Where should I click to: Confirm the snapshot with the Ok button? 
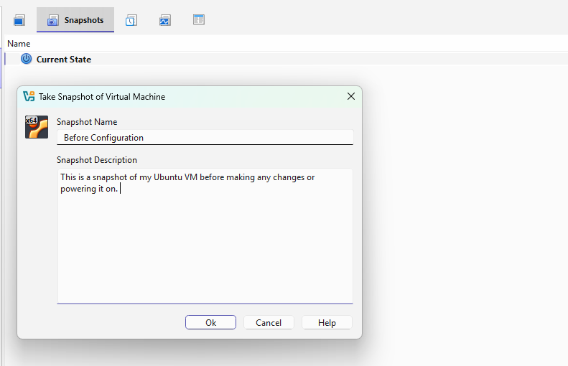[210, 323]
